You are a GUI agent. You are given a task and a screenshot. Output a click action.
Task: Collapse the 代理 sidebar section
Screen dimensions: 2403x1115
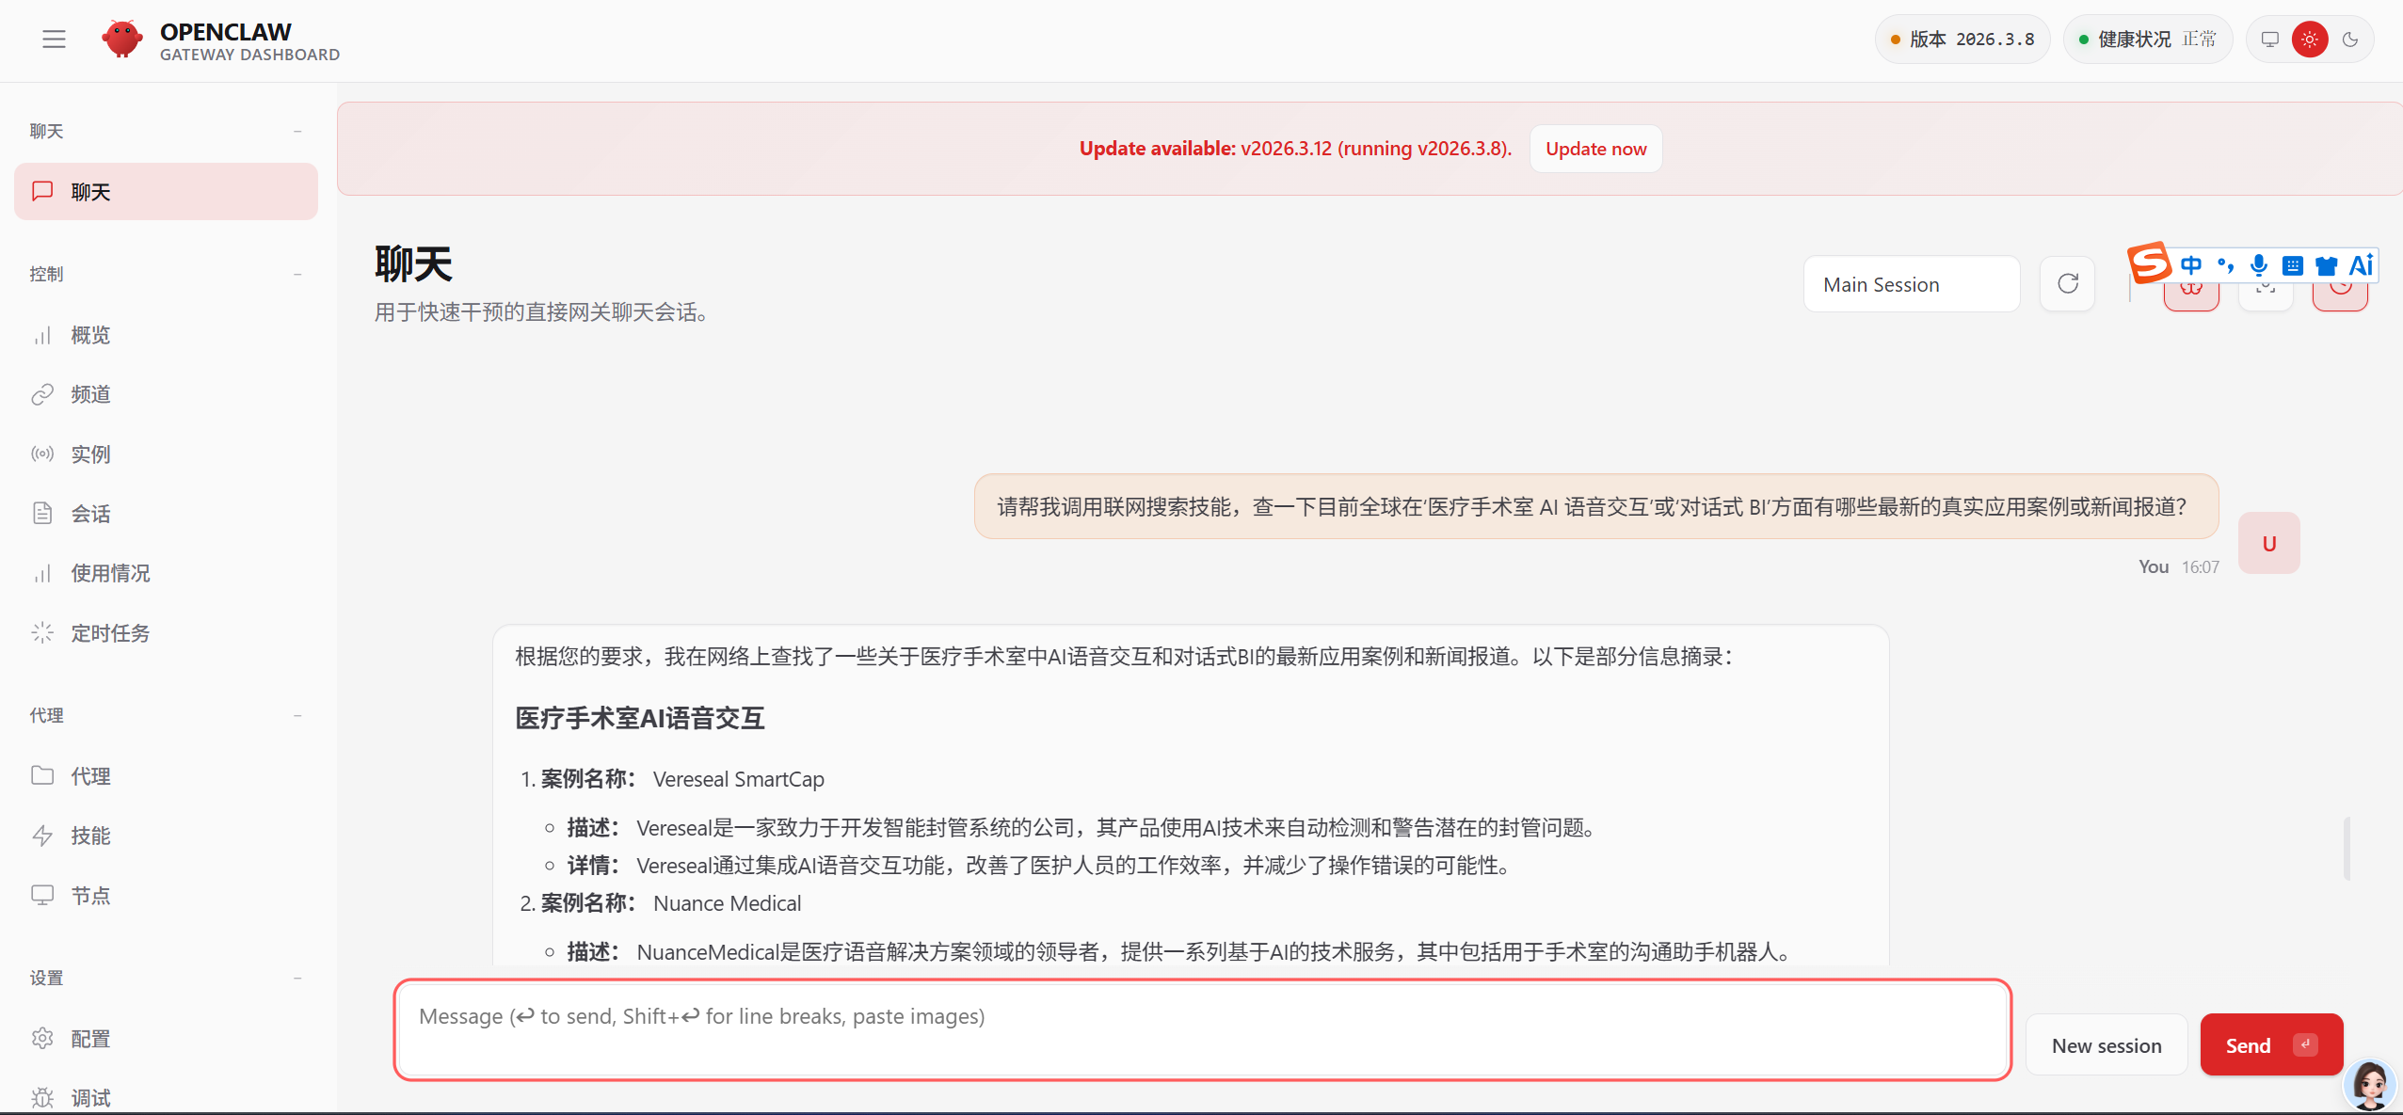[297, 715]
